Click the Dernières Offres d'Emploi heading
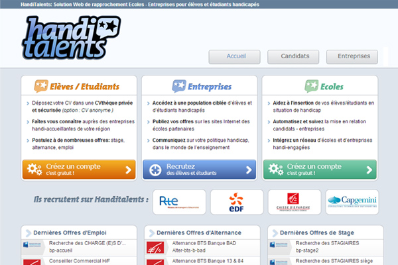 [70, 233]
